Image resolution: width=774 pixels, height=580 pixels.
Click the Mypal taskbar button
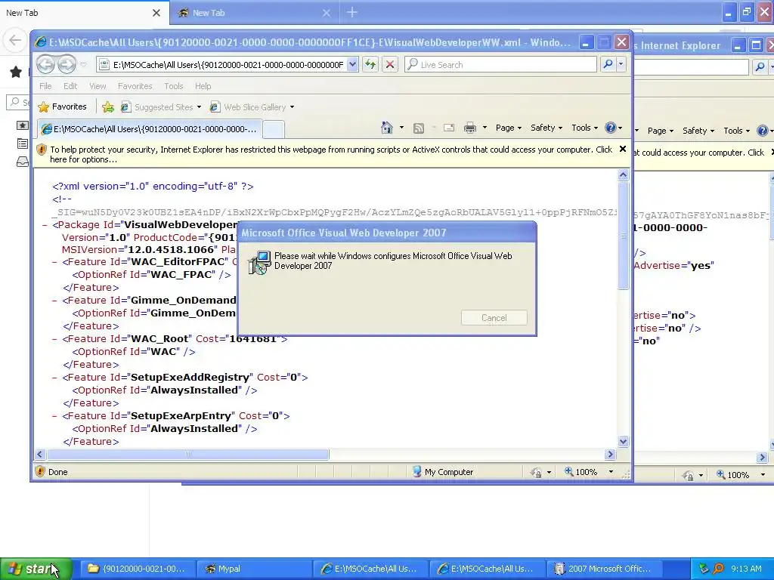254,569
